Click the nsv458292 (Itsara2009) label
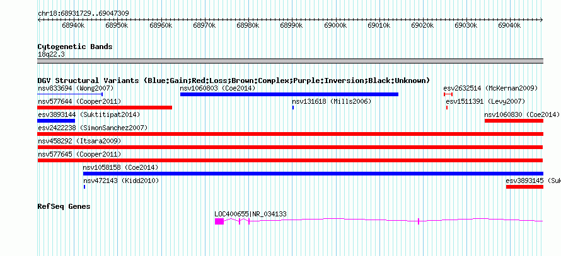Screen dimensions: 561x256 click(79, 141)
